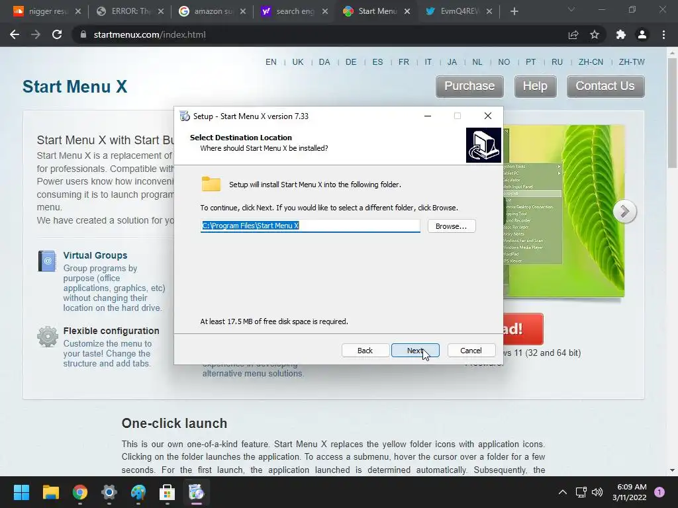This screenshot has height=508, width=678.
Task: Open a new tab with the plus icon
Action: pyautogui.click(x=514, y=11)
